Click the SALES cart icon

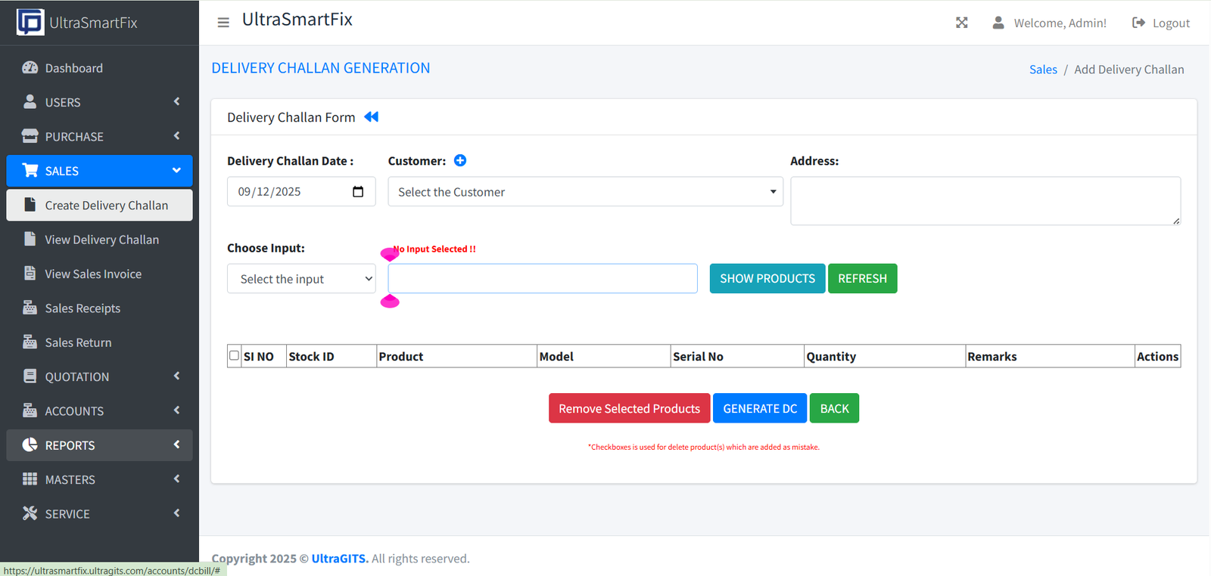pyautogui.click(x=30, y=170)
